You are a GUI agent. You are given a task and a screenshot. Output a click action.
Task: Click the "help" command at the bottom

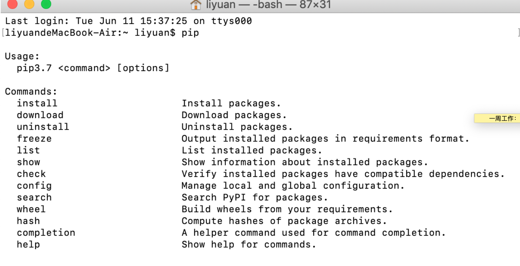[x=28, y=244]
